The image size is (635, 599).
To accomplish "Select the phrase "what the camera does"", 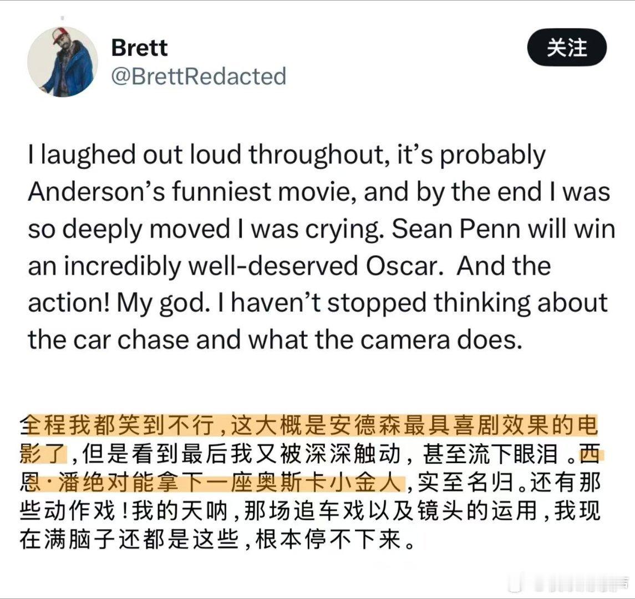I will pos(384,340).
